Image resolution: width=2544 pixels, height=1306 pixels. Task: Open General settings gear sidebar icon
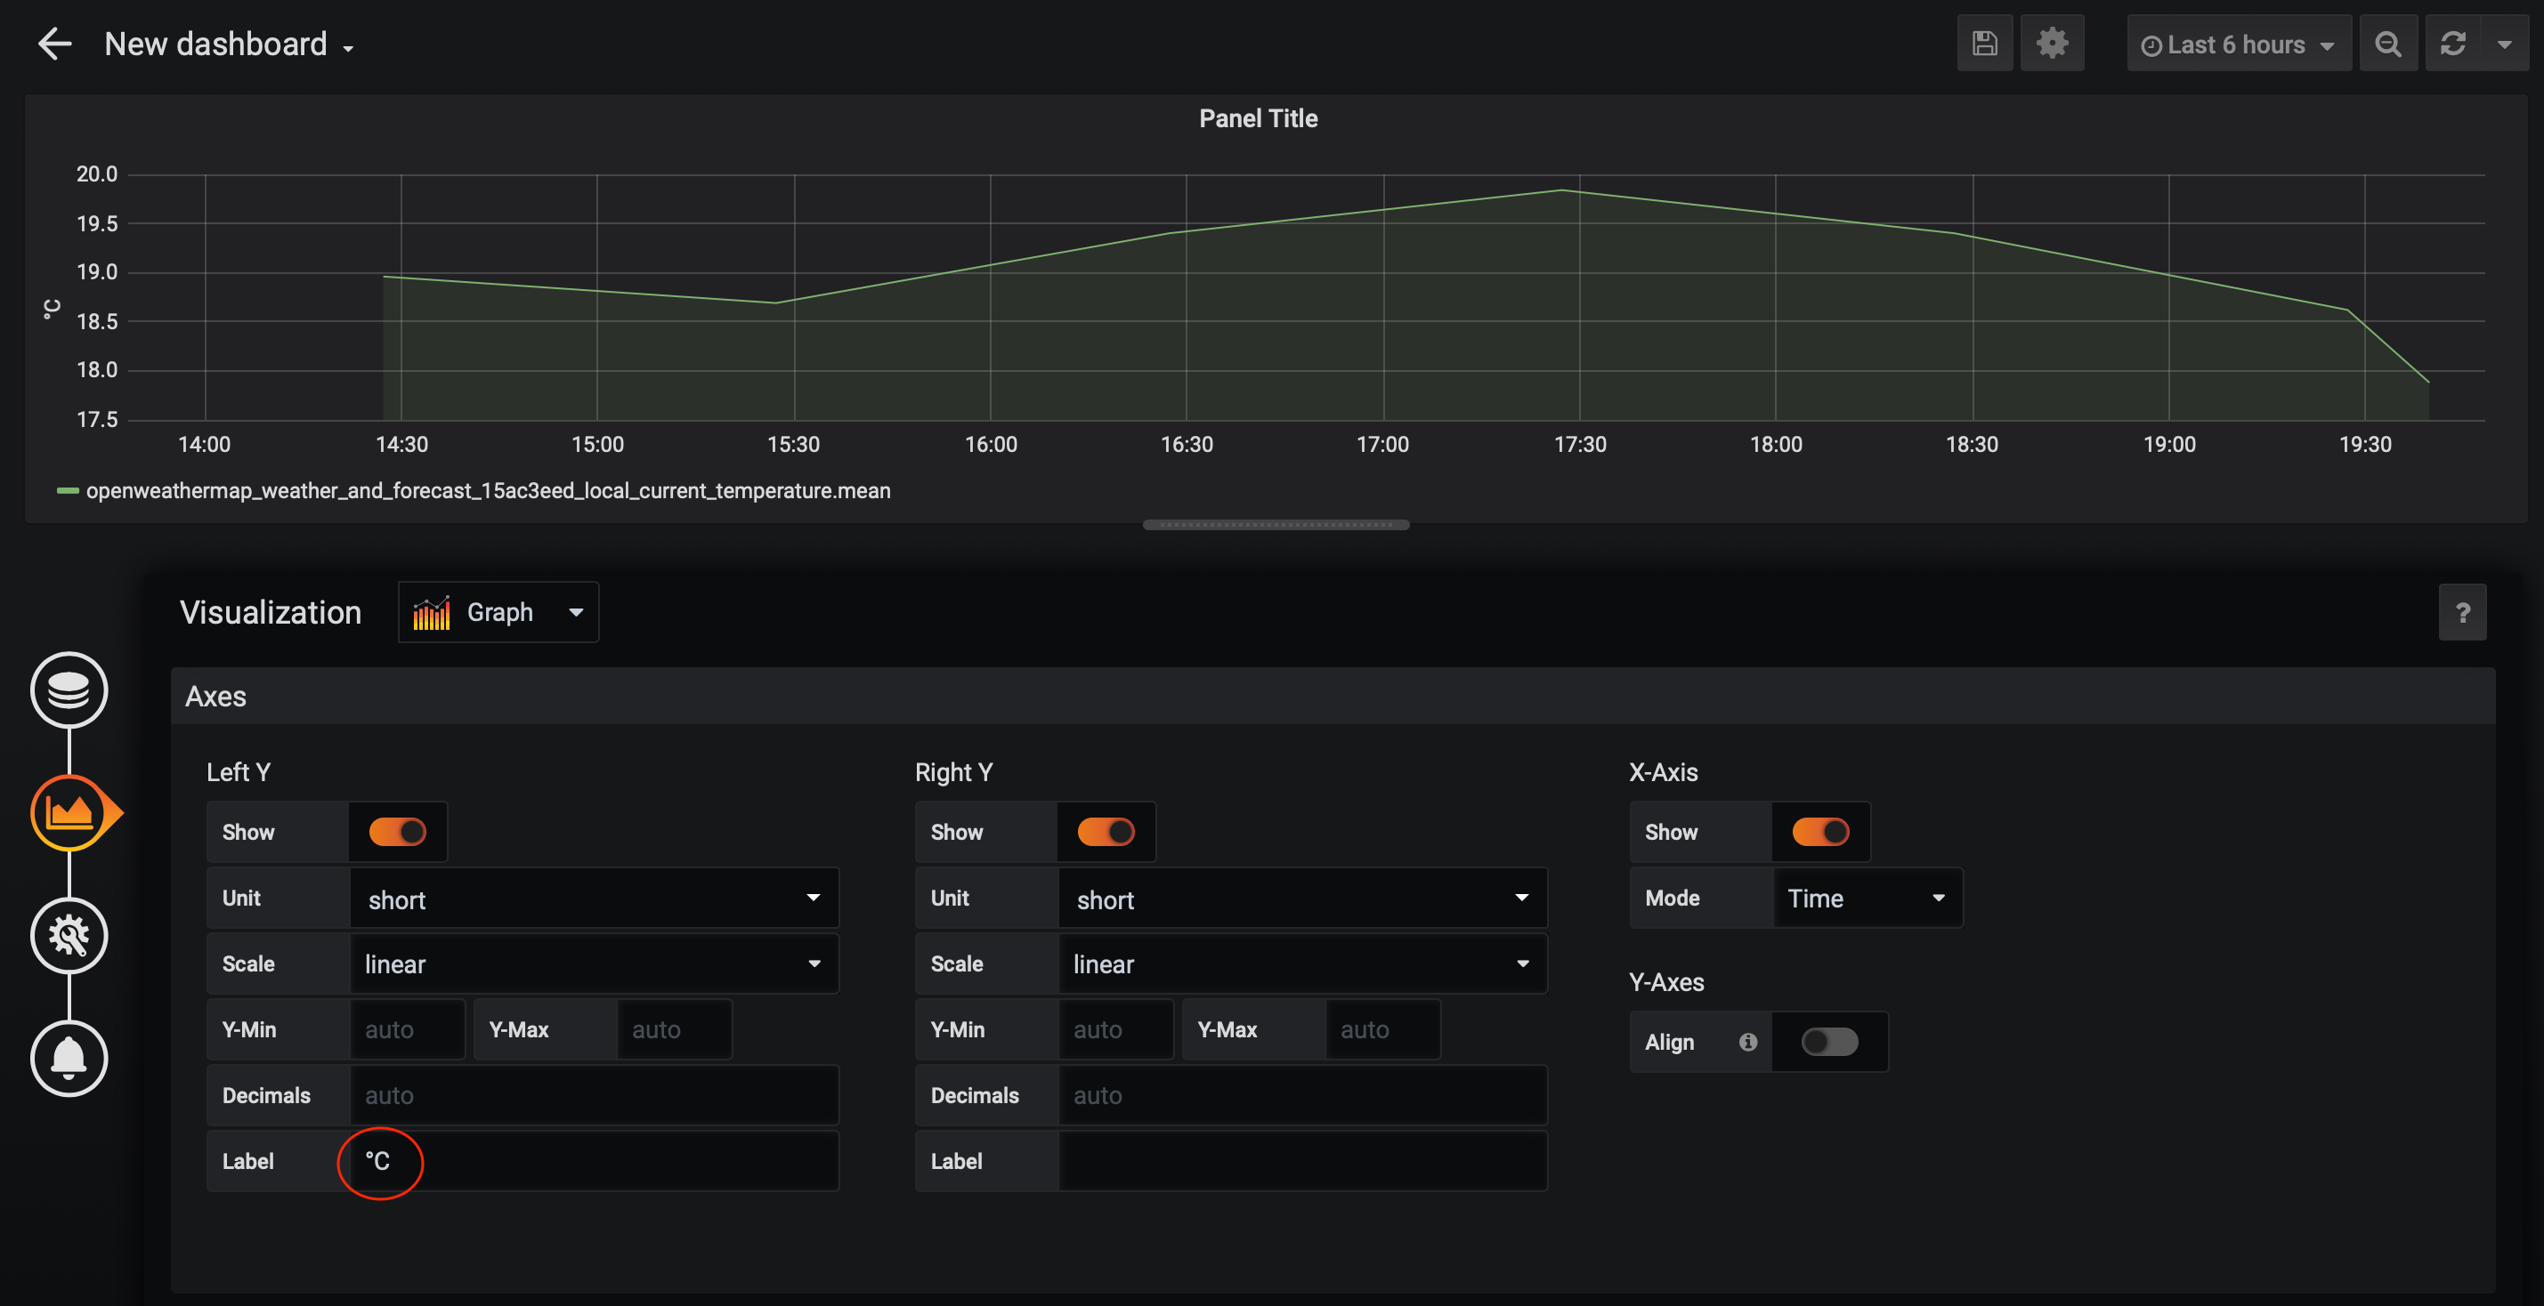[x=69, y=935]
